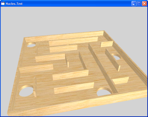Image resolution: width=148 pixels, height=117 pixels.
Task: Click the small wall block right of the long divider
Action: click(x=121, y=80)
